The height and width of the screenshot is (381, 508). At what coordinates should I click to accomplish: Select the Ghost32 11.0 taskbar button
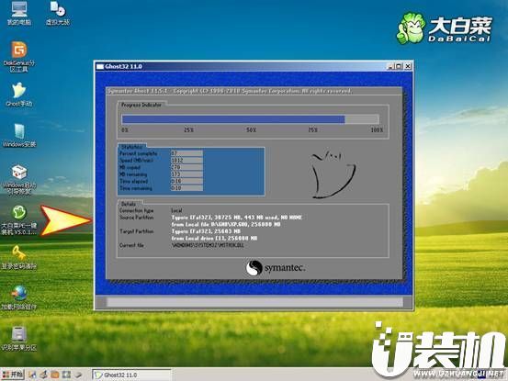tap(131, 375)
